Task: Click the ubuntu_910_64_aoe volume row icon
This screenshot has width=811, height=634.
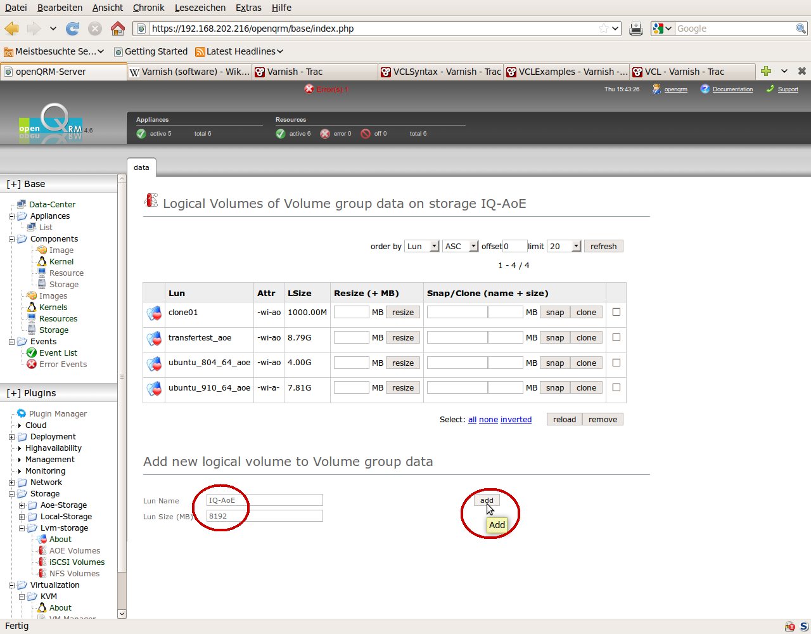Action: pos(154,389)
